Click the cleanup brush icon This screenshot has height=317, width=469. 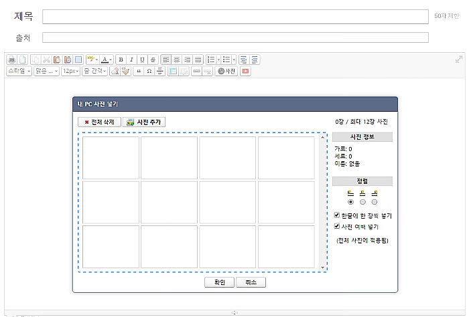coord(126,71)
